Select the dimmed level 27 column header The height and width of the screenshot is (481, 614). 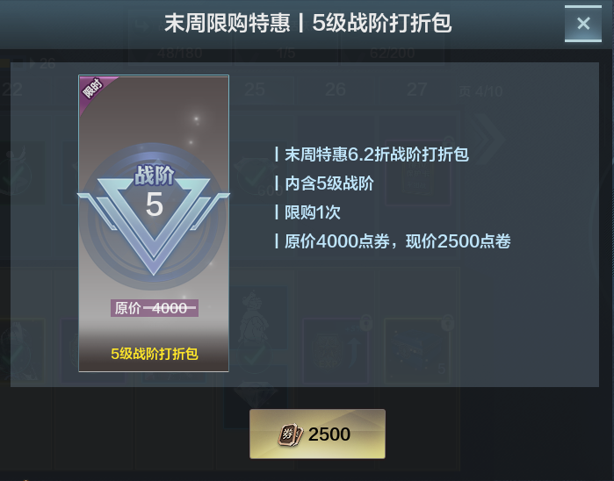point(416,90)
